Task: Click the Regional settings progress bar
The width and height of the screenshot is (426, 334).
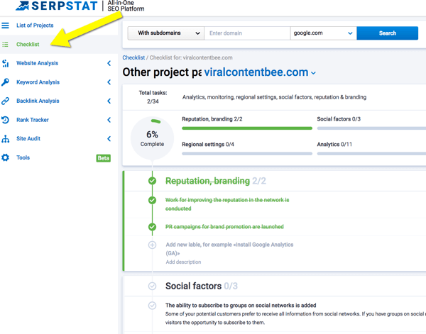Action: coord(247,154)
